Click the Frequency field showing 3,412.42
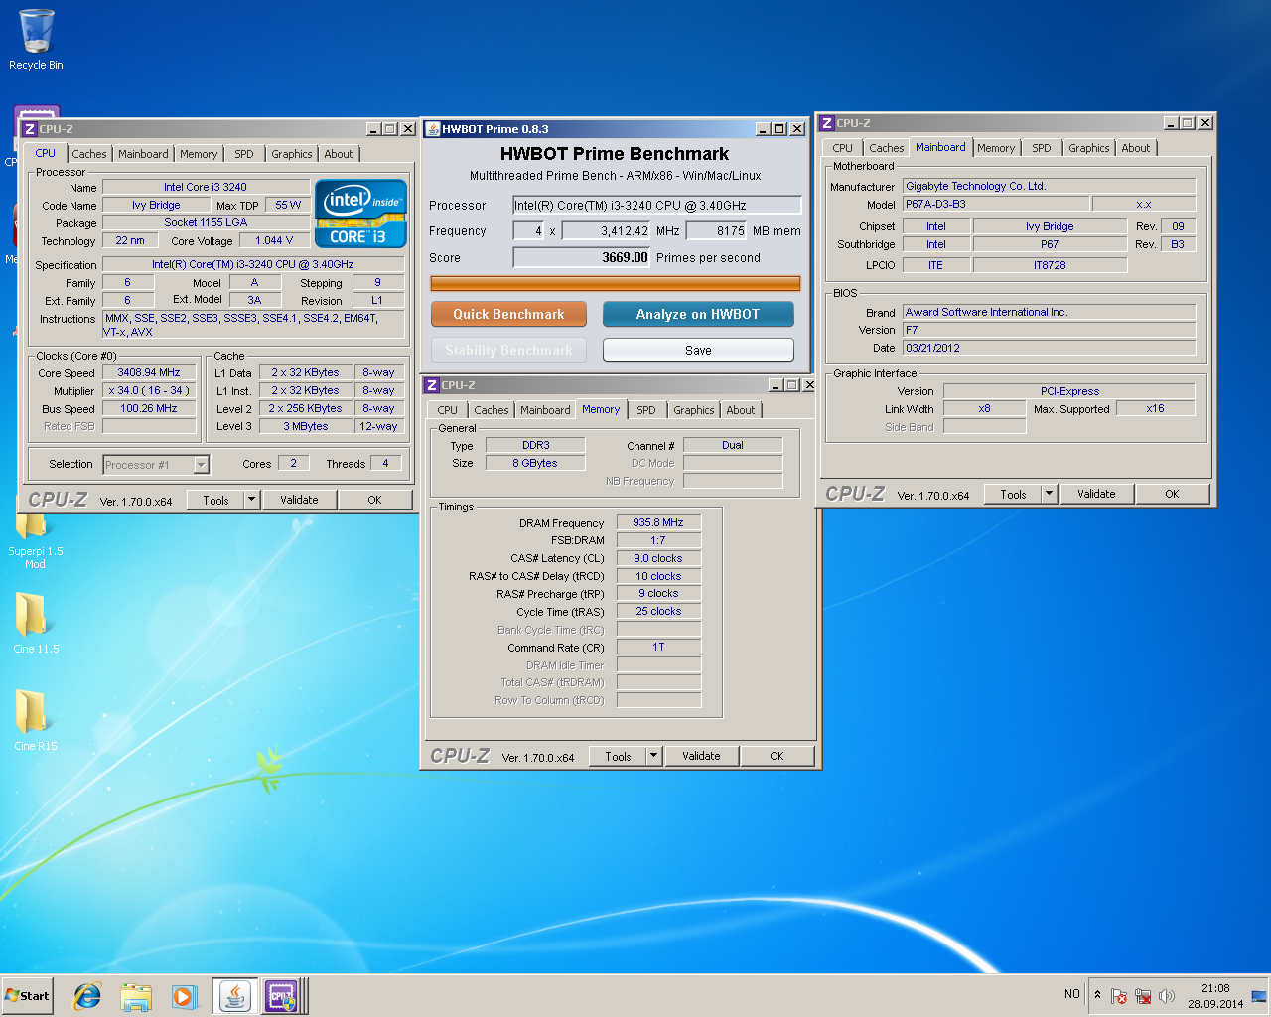Viewport: 1271px width, 1017px height. point(606,231)
